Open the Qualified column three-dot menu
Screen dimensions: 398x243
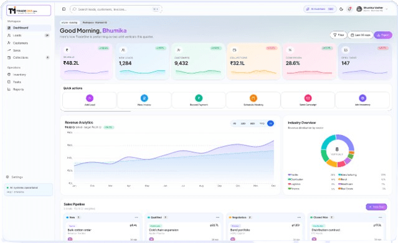point(217,217)
